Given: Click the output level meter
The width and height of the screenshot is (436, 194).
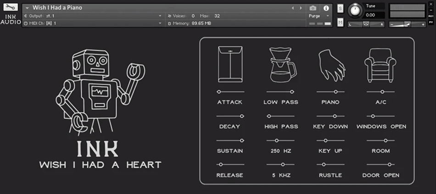Looking at the screenshot, I should pos(407,11).
